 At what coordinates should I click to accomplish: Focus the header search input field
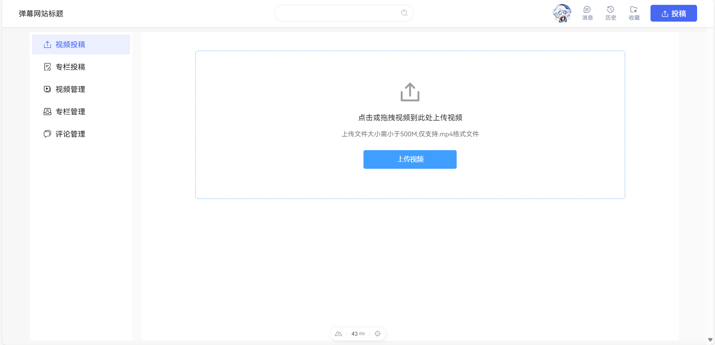344,13
